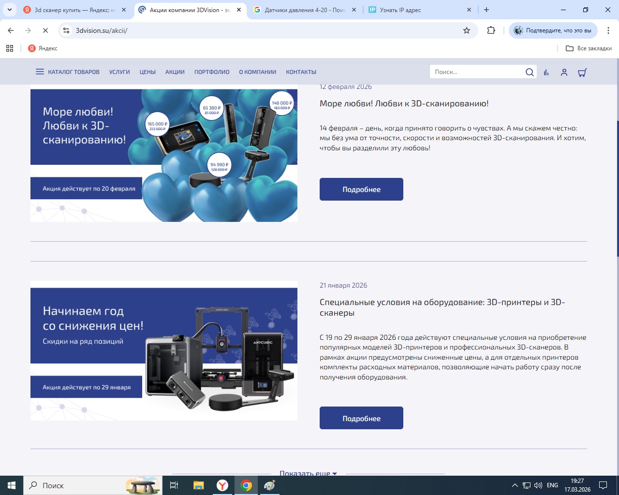Click the date '12 февраля 2026'

pyautogui.click(x=346, y=87)
